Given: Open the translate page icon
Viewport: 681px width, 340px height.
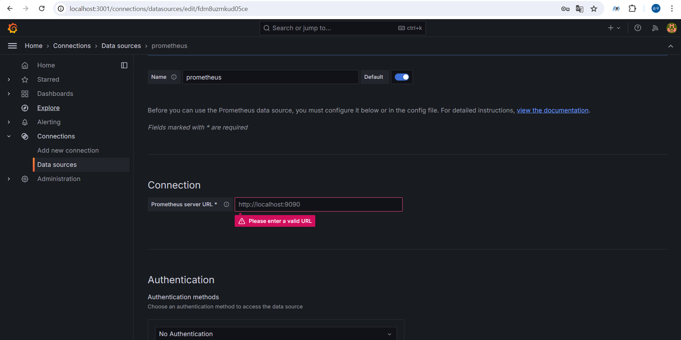Looking at the screenshot, I should [579, 9].
